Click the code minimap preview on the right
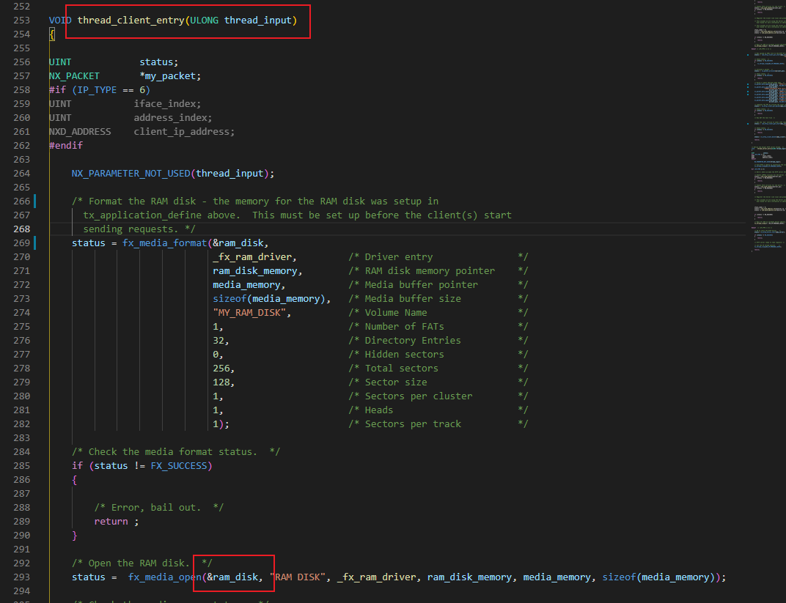This screenshot has height=603, width=786. click(x=767, y=125)
